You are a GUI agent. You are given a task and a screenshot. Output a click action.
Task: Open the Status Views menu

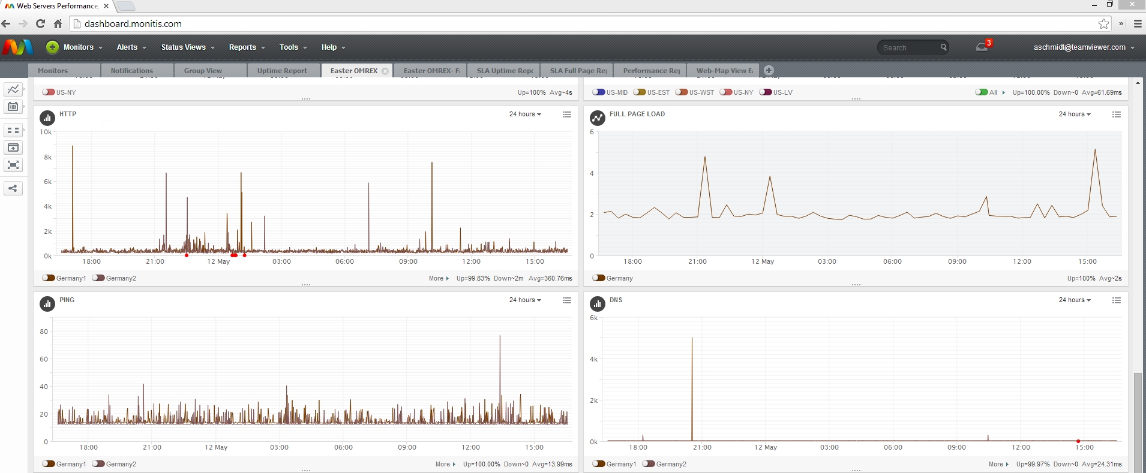187,47
